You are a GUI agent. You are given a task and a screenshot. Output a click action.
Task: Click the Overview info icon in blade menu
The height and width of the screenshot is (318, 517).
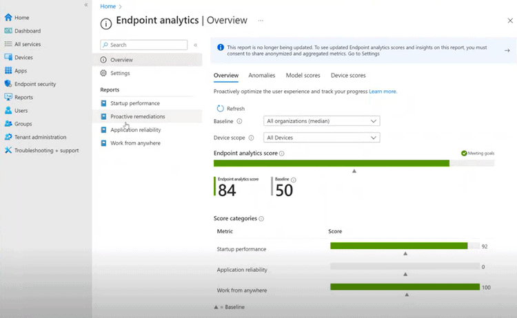pos(103,60)
